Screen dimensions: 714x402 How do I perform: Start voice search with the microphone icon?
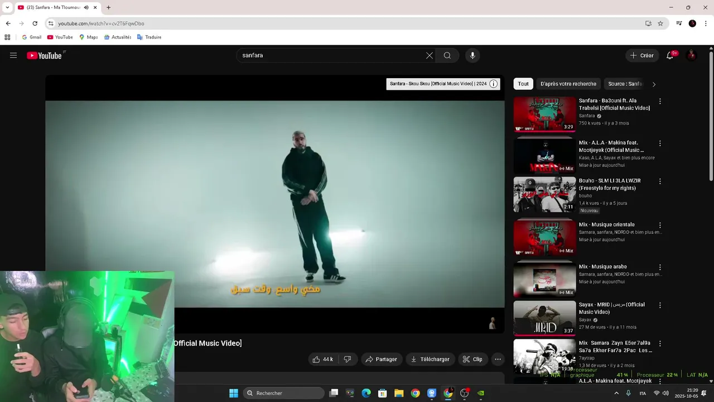pyautogui.click(x=472, y=55)
